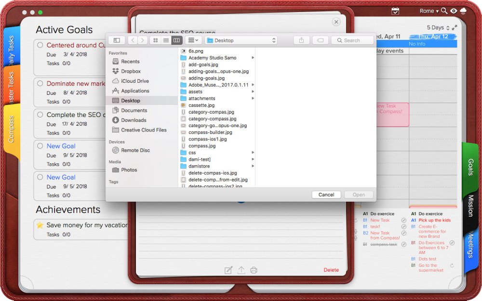Switch file dialog to list view
The image size is (482, 301).
point(166,40)
